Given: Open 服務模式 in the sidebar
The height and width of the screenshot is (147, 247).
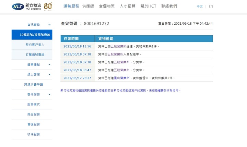Looking at the screenshot, I should point(34,105).
